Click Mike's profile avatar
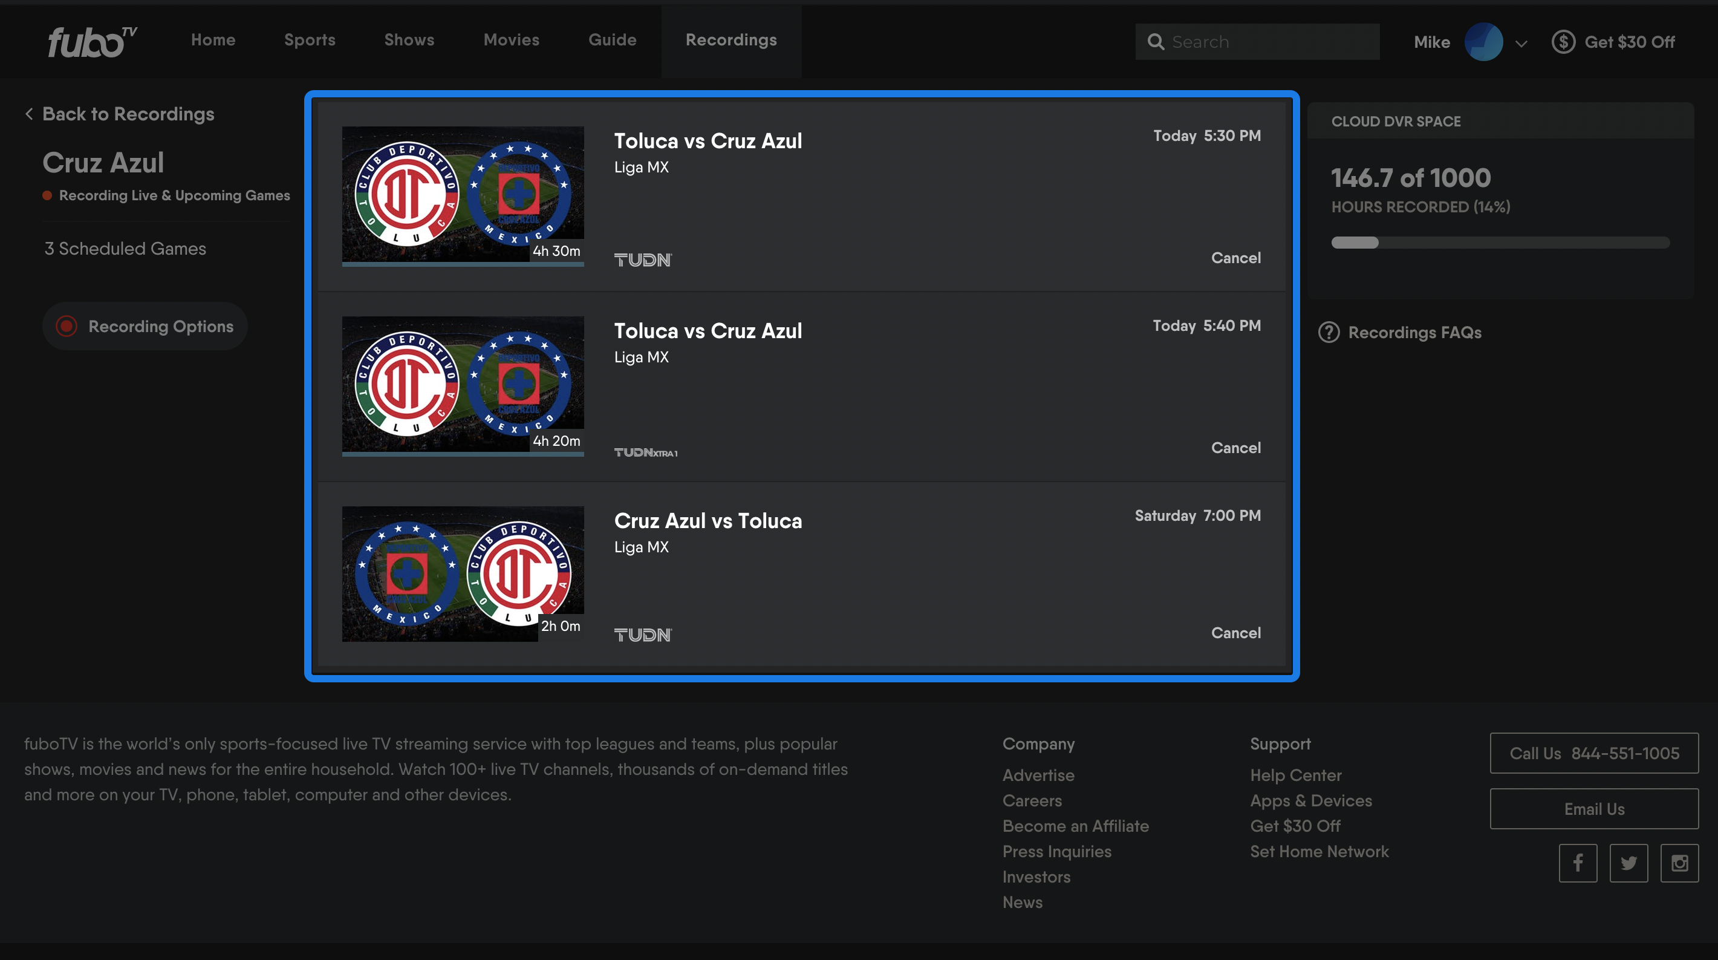Viewport: 1718px width, 960px height. pos(1483,42)
